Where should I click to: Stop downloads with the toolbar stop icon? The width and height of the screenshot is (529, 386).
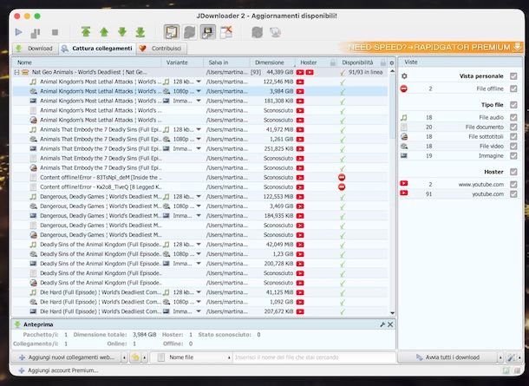coord(55,32)
